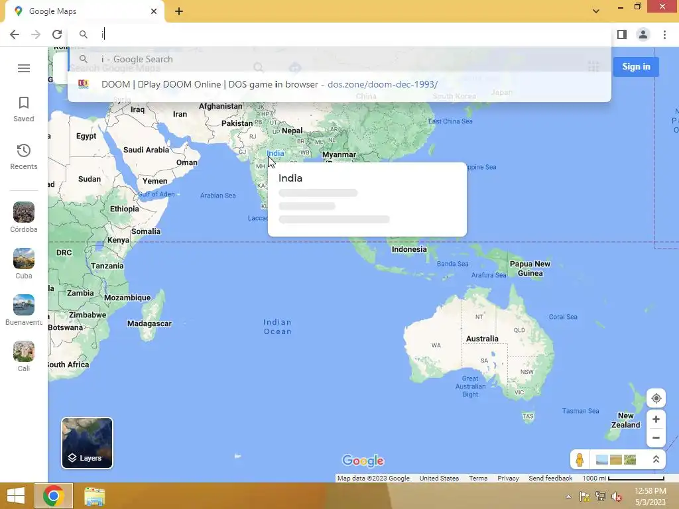Zoom in with the plus button
The width and height of the screenshot is (679, 509).
click(x=656, y=420)
